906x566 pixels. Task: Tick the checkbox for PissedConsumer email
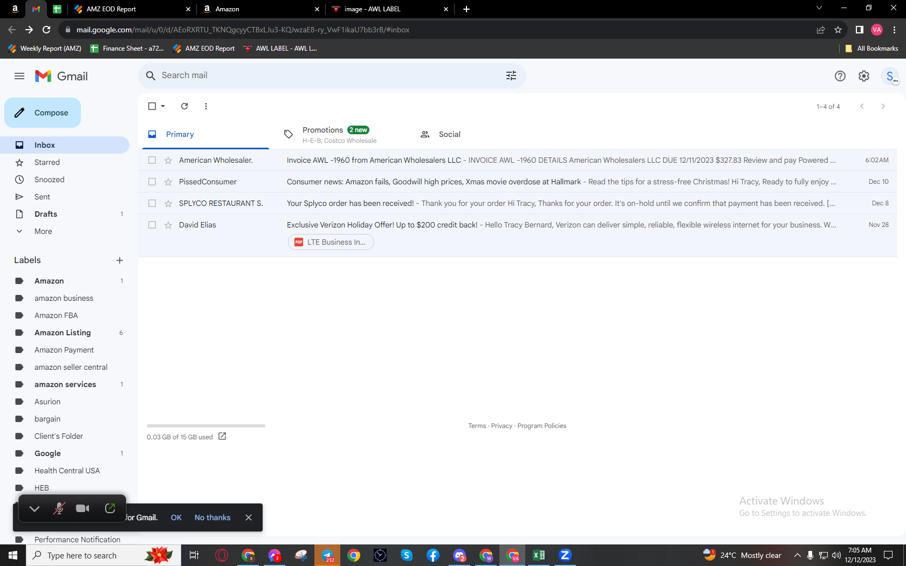[152, 182]
